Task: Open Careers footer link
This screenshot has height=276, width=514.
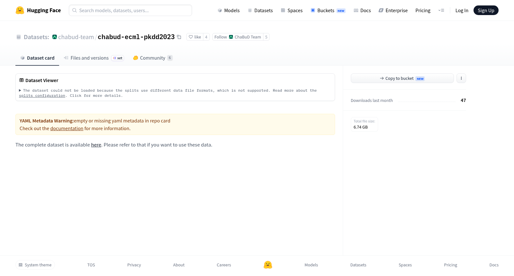Action: click(224, 265)
